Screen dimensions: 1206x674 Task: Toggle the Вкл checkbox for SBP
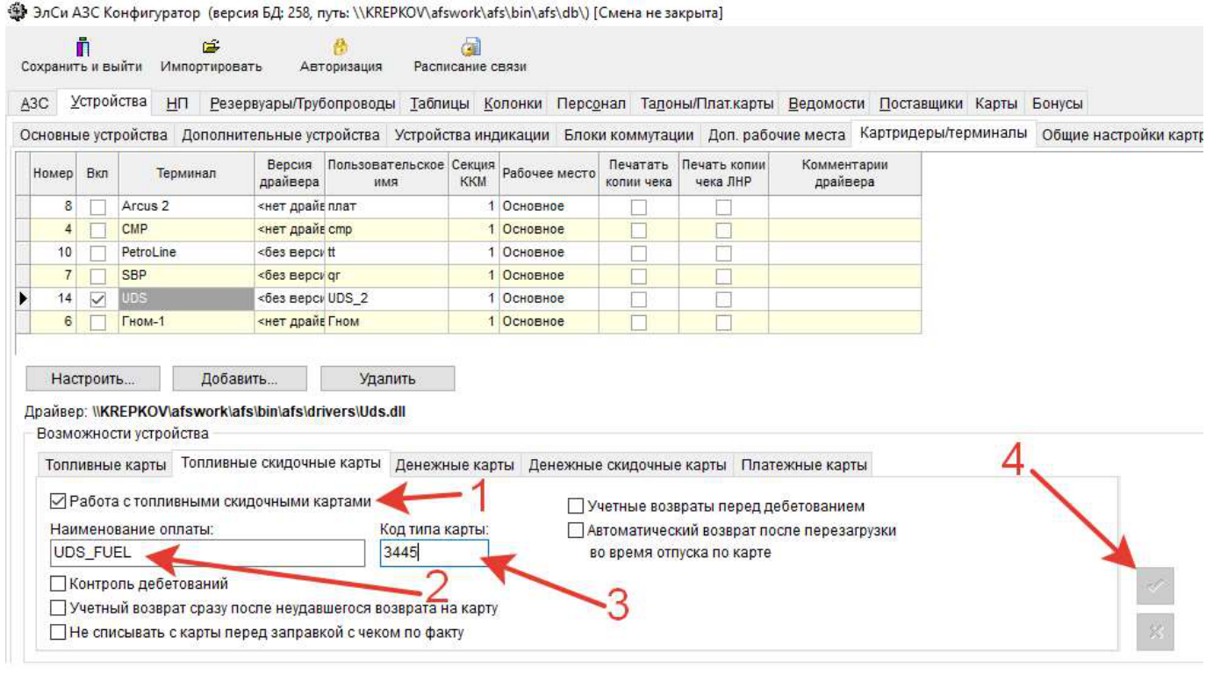click(x=98, y=276)
